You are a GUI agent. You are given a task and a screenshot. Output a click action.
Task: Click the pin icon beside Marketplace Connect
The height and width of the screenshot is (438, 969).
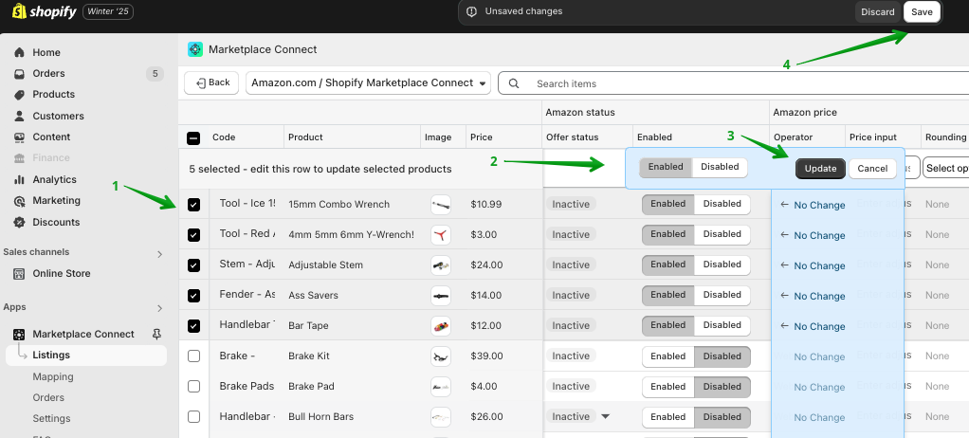point(157,335)
